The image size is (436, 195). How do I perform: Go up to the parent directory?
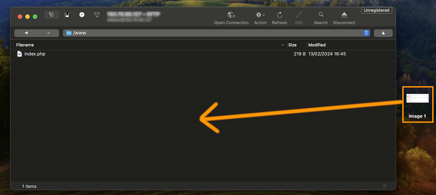[383, 33]
